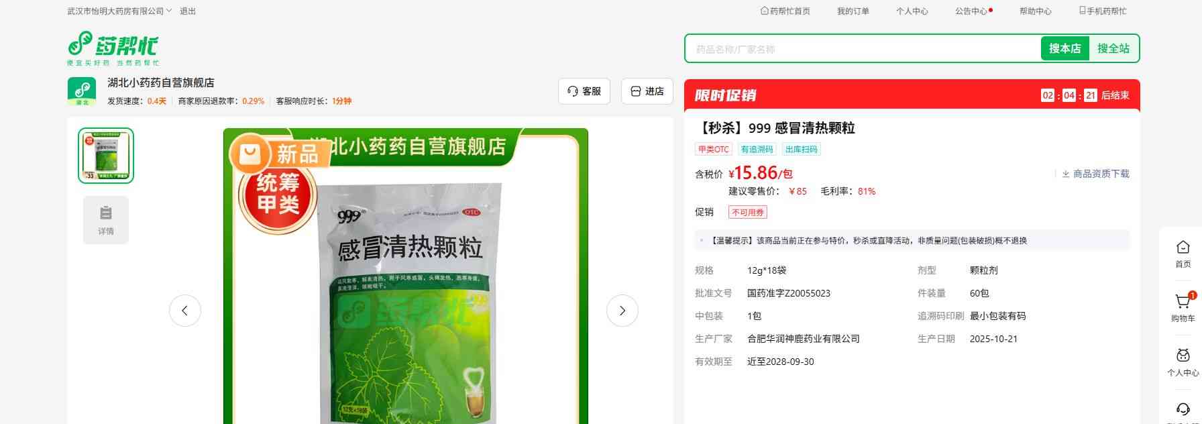Click the drug name search input field

(862, 49)
